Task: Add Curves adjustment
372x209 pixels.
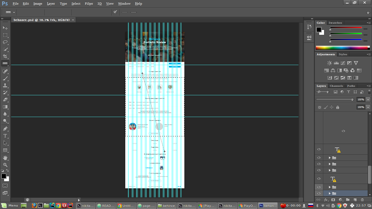Action: click(343, 63)
